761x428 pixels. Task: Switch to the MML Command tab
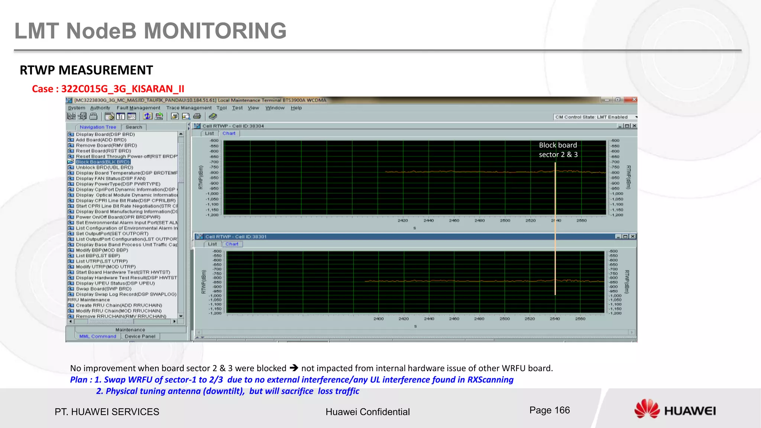pyautogui.click(x=98, y=337)
